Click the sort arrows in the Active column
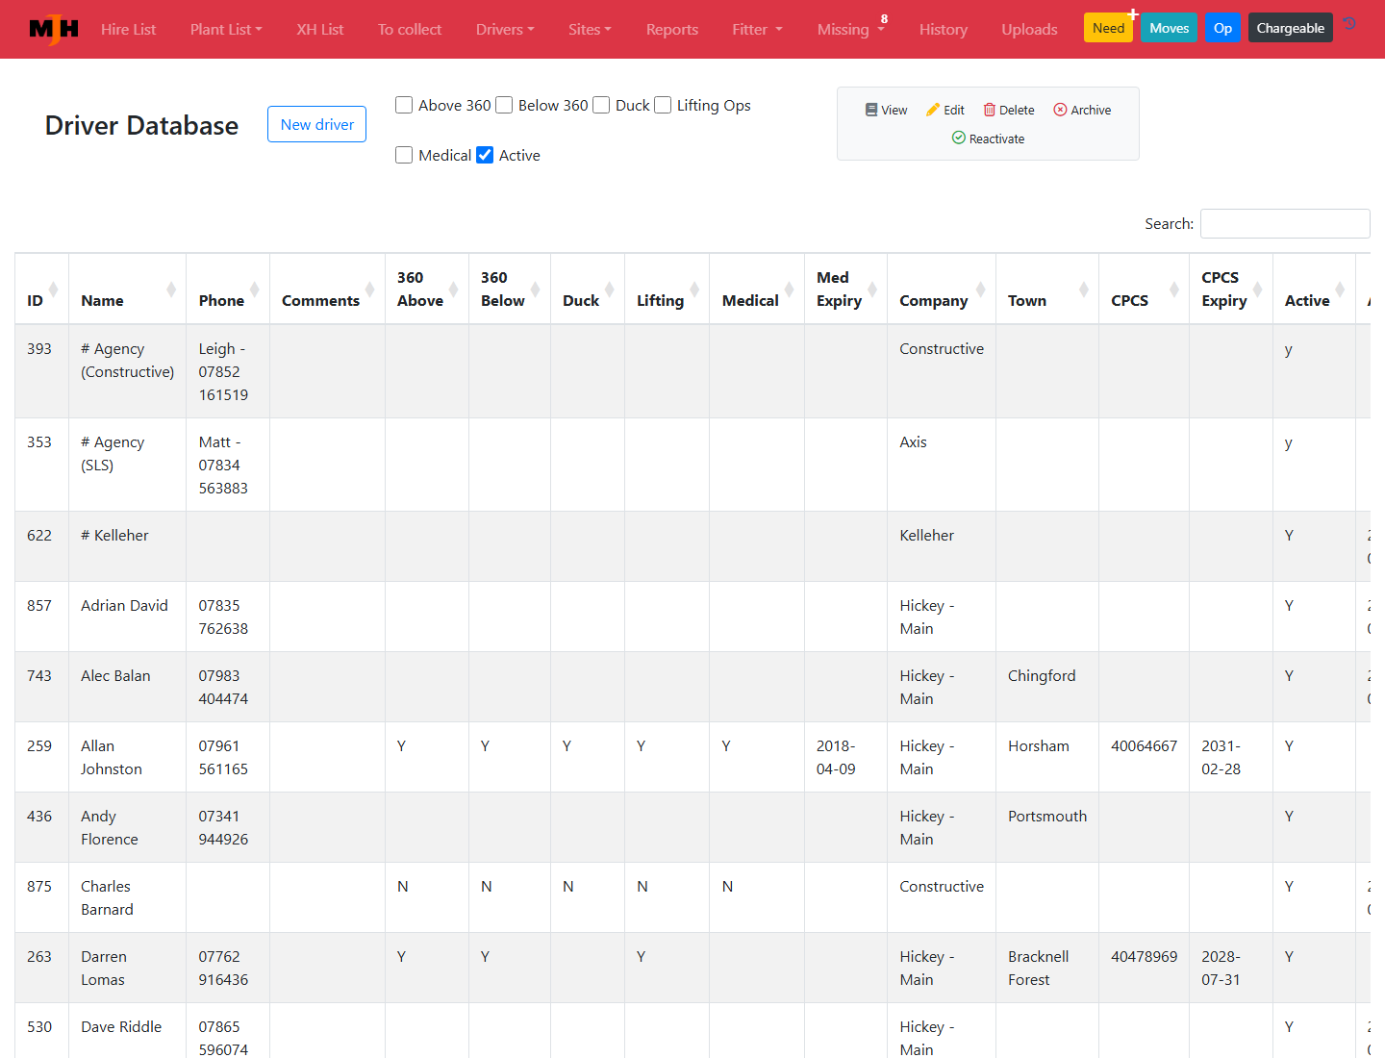This screenshot has width=1385, height=1058. click(x=1341, y=289)
